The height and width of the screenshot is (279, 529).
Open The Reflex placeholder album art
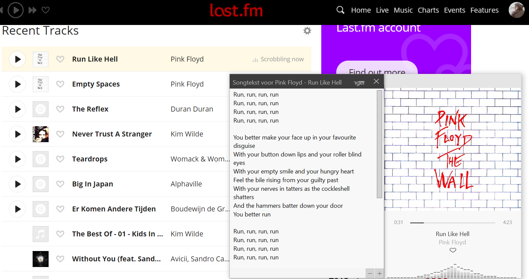coord(41,109)
